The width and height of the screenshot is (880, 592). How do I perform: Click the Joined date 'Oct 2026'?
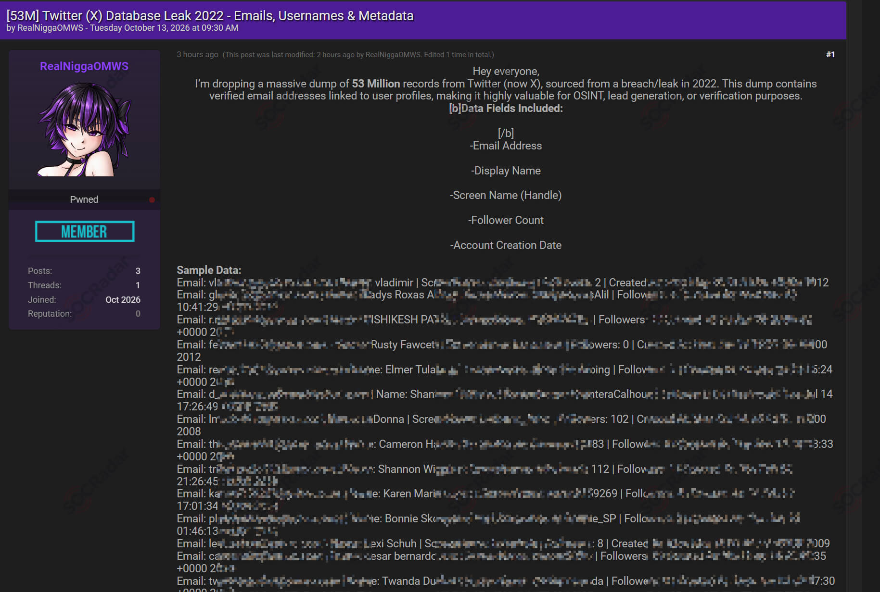point(123,300)
